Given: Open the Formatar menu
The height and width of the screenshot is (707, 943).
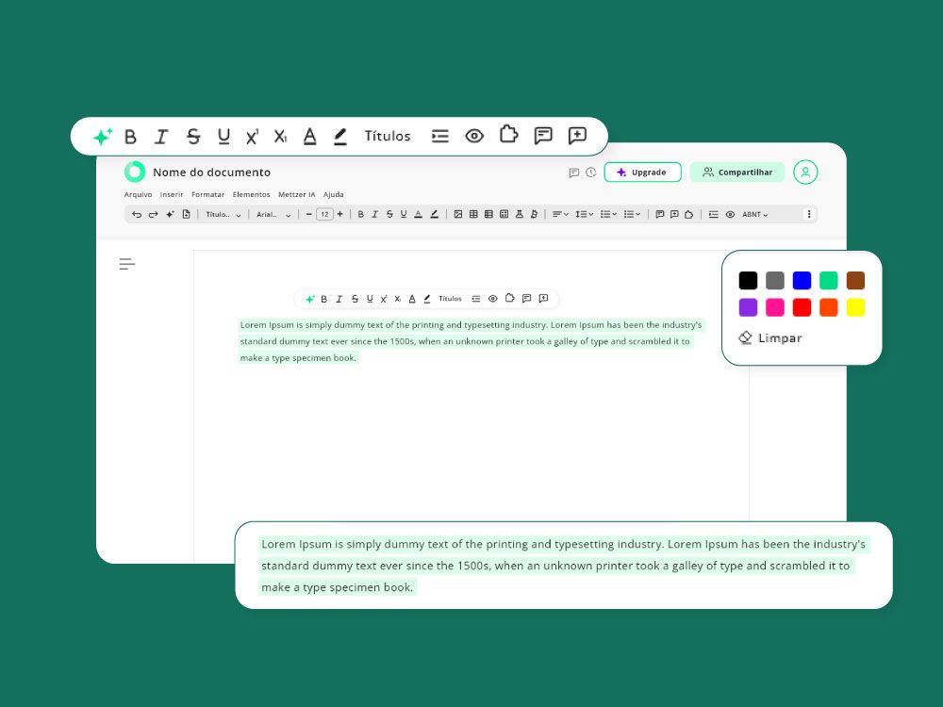Looking at the screenshot, I should (x=207, y=195).
